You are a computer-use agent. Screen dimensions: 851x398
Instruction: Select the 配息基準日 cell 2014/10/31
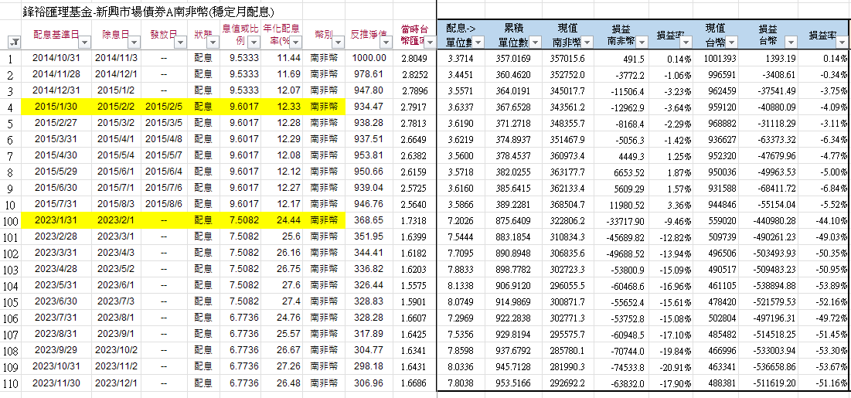(56, 58)
